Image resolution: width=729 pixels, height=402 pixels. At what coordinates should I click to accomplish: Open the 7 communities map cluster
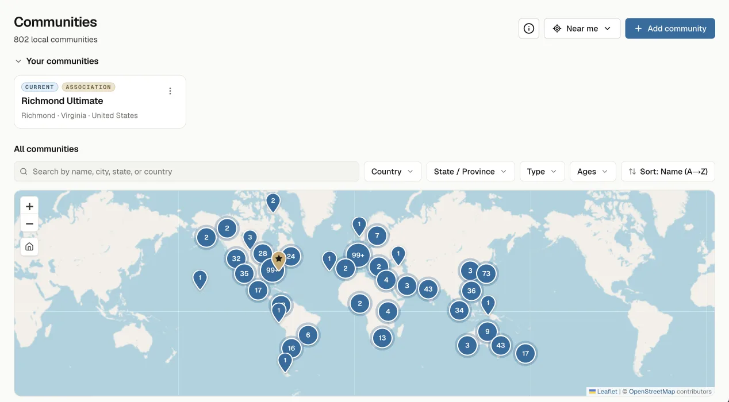(x=377, y=235)
